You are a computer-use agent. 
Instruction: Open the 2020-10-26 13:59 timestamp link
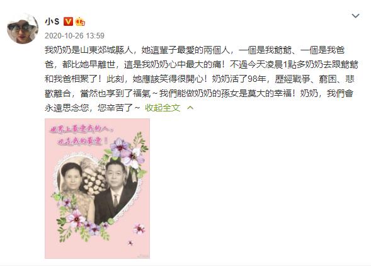(74, 36)
